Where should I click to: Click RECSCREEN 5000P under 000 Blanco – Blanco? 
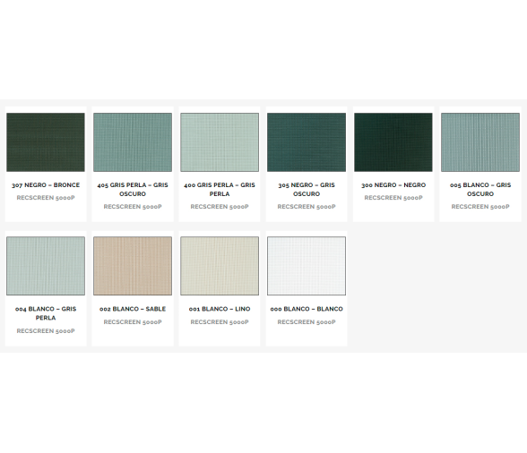(x=307, y=322)
